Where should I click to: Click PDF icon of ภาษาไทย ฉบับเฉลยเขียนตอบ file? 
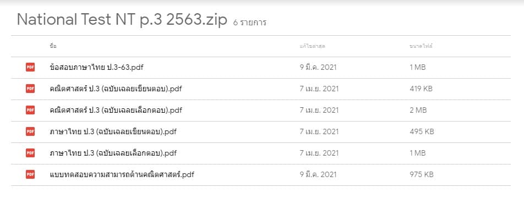pyautogui.click(x=30, y=131)
